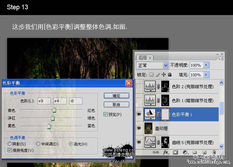Select layer name text 盖印层
Viewport: 233px width, 167px height.
[161, 128]
